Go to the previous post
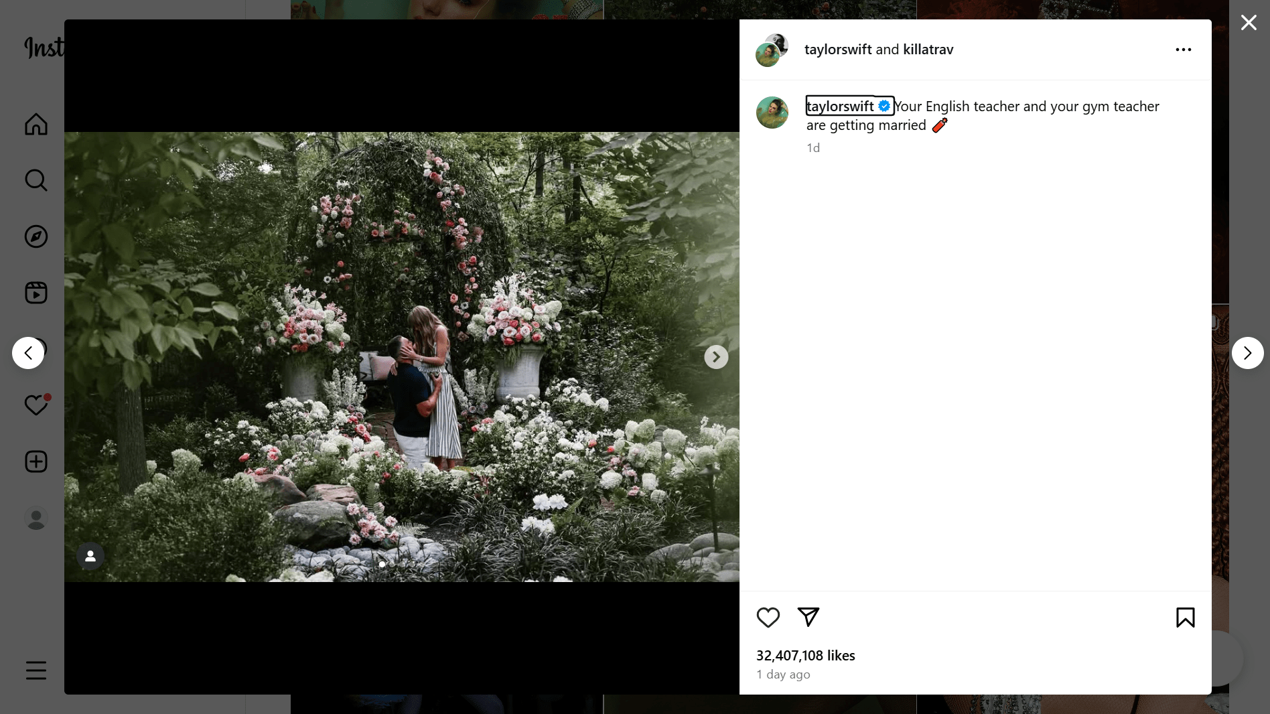1270x714 pixels. click(x=28, y=353)
